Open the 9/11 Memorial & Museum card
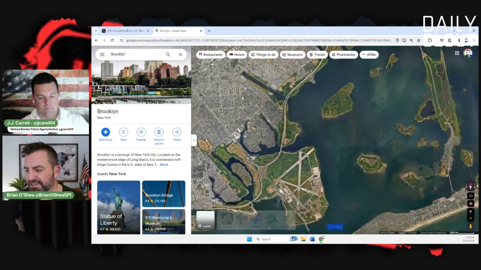 [x=163, y=222]
